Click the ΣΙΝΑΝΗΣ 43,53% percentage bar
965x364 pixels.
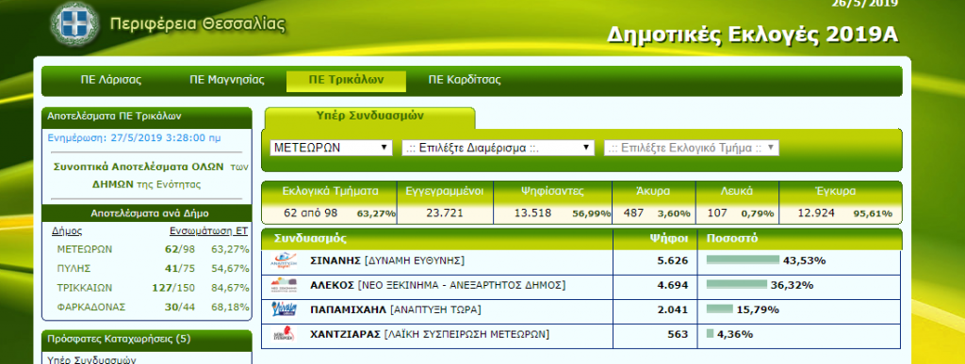[743, 261]
